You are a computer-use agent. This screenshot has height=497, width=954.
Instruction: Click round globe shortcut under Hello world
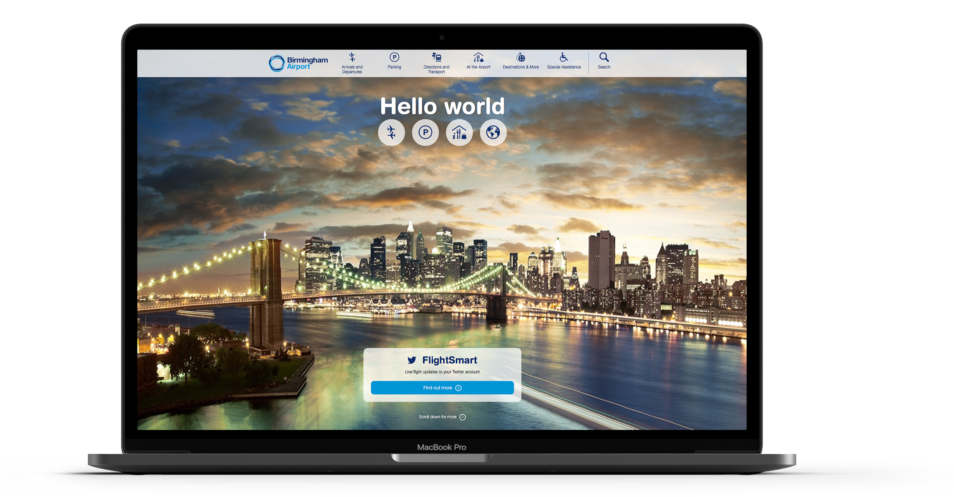click(493, 132)
